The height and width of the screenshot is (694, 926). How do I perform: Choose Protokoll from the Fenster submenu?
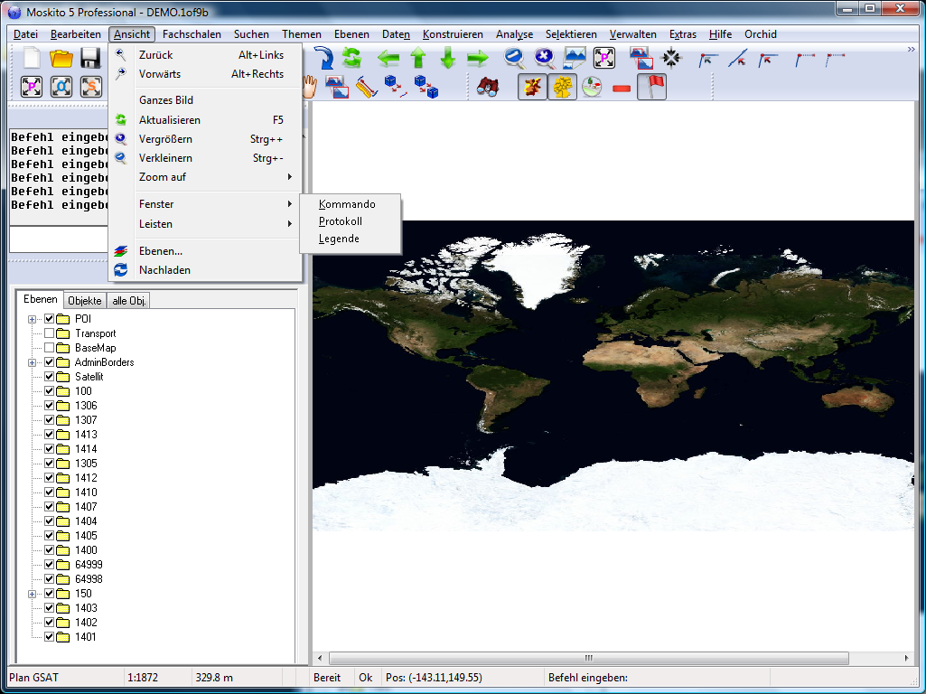[341, 221]
